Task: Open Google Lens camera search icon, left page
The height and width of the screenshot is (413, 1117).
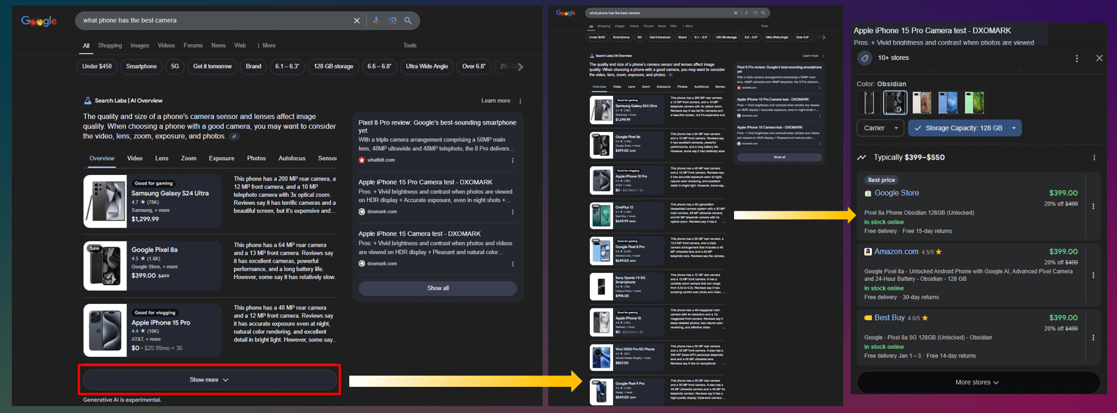Action: (x=392, y=21)
